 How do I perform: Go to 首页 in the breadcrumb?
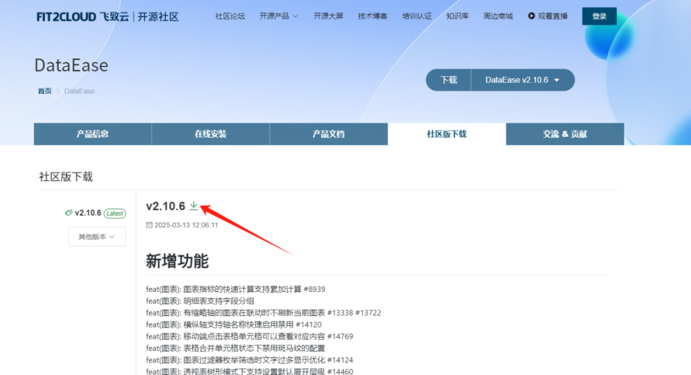pyautogui.click(x=45, y=91)
